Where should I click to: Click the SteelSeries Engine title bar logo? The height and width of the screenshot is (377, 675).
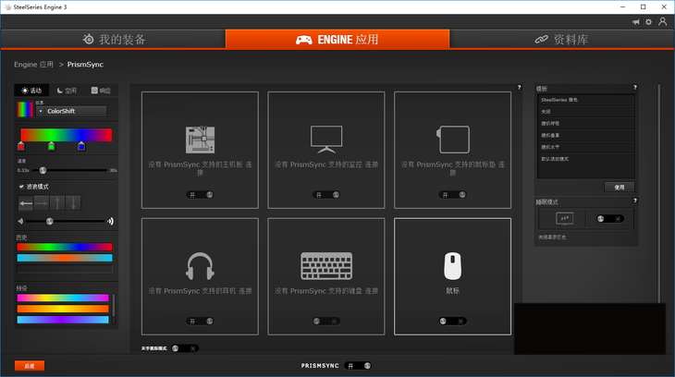7,6
